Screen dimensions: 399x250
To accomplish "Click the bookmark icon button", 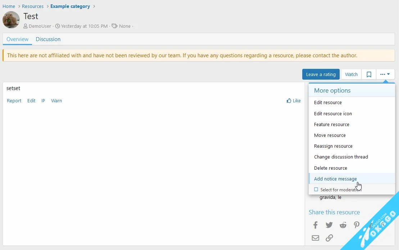I will click(x=369, y=74).
